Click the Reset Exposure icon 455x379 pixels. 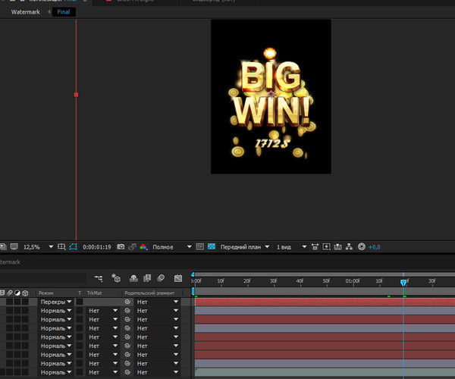(362, 247)
